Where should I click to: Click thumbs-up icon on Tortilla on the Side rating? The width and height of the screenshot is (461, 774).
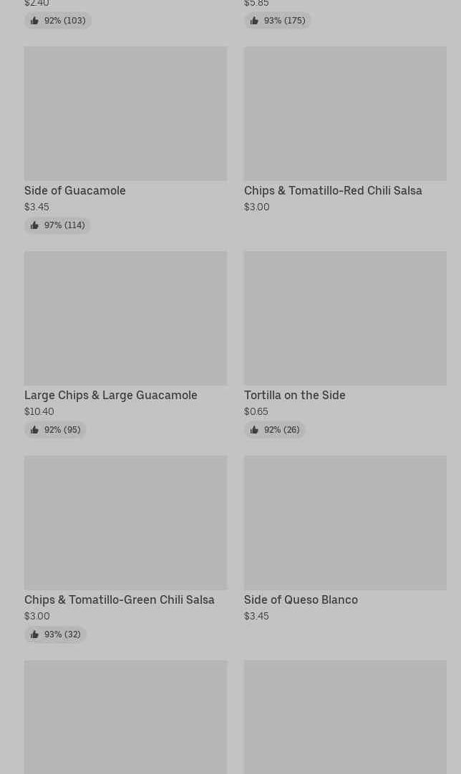(x=254, y=430)
